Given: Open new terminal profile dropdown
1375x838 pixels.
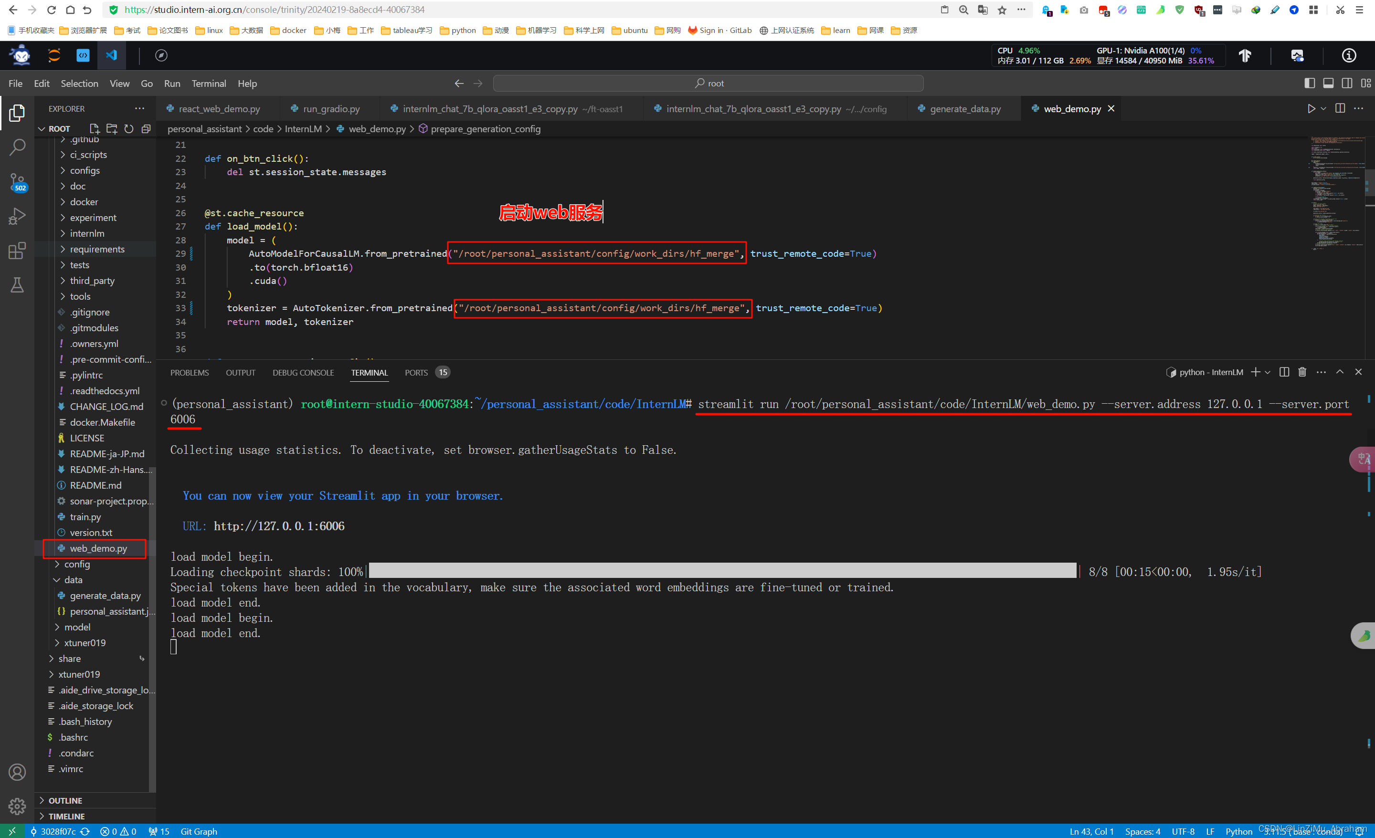Looking at the screenshot, I should click(x=1267, y=372).
